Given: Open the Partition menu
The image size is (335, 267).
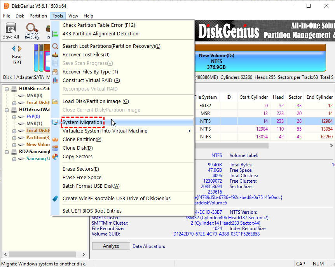Looking at the screenshot, I should (38, 16).
